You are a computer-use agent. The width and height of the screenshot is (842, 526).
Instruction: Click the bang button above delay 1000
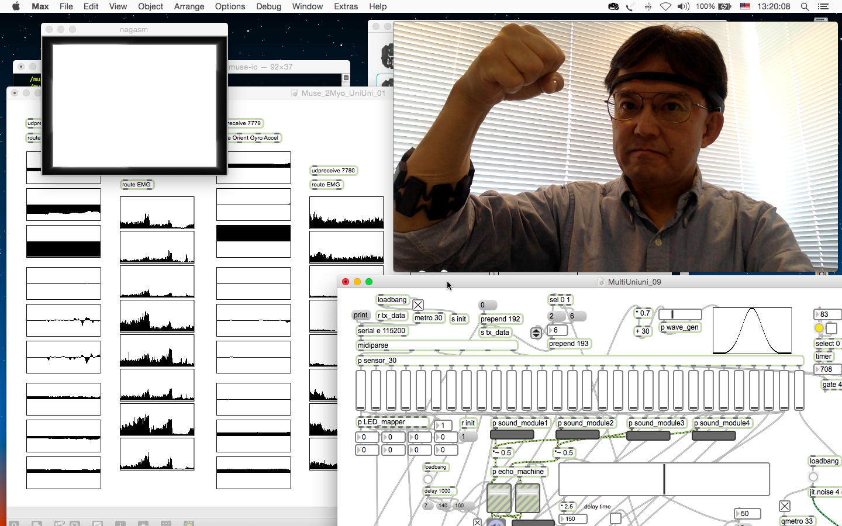click(x=428, y=479)
